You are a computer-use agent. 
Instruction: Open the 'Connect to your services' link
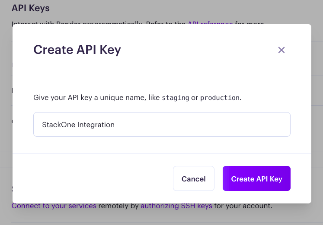[54, 206]
